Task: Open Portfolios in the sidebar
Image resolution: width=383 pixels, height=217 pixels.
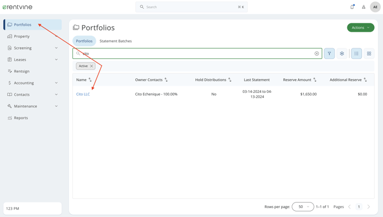Action: pyautogui.click(x=32, y=24)
